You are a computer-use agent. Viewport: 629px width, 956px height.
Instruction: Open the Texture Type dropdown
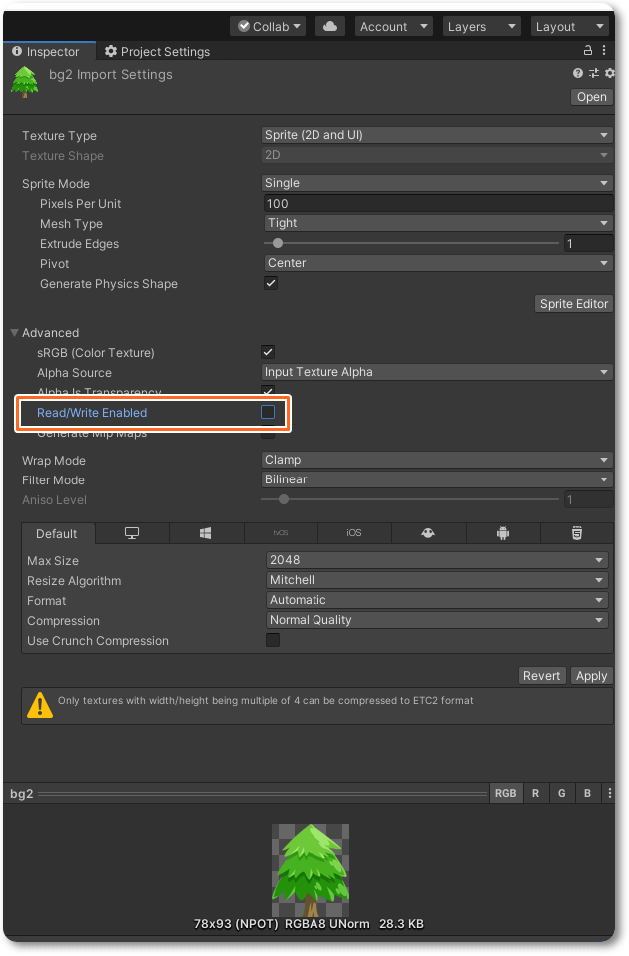436,135
